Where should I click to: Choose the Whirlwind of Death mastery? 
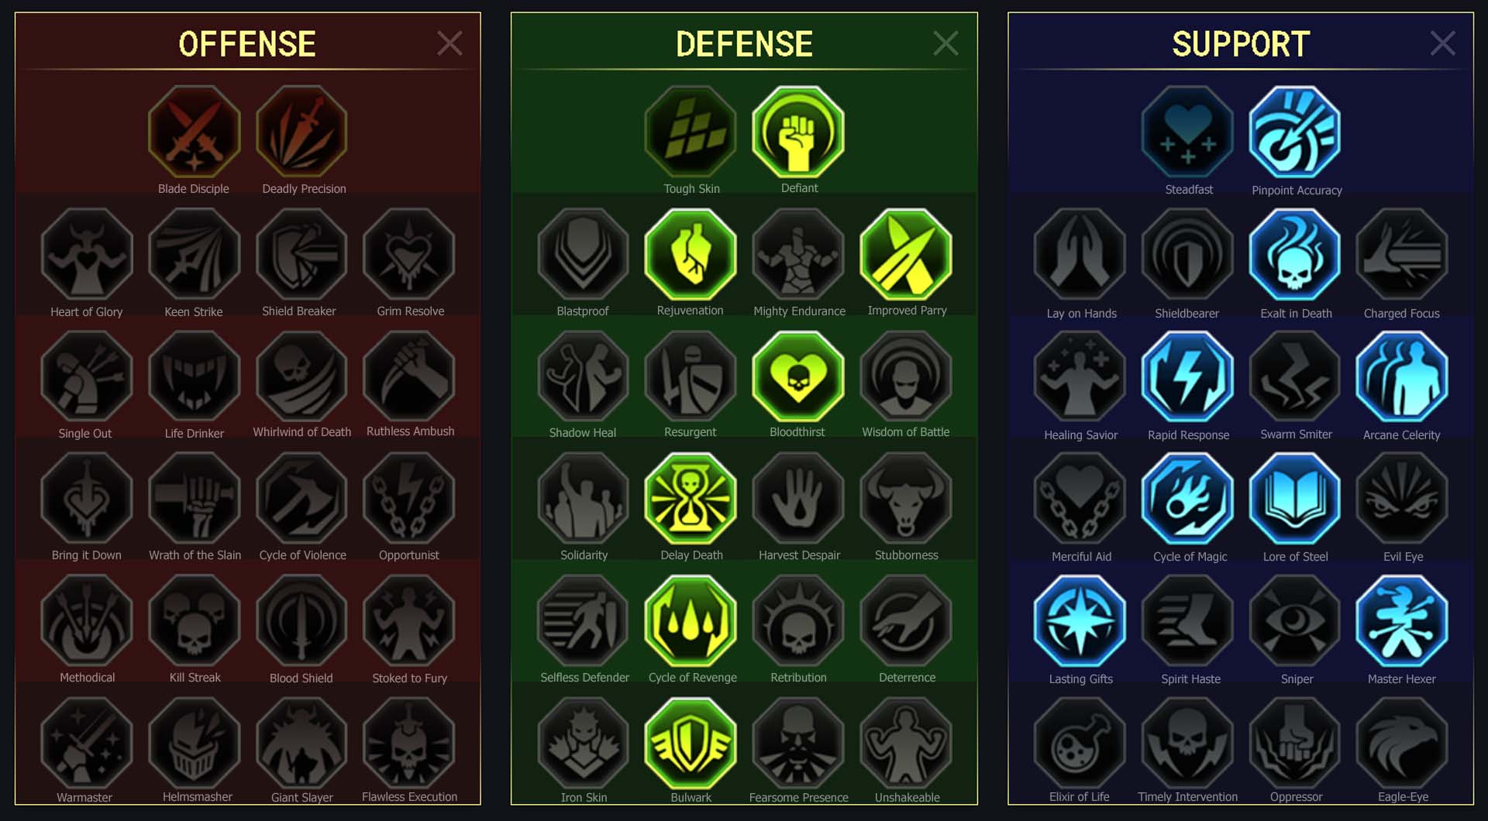301,376
